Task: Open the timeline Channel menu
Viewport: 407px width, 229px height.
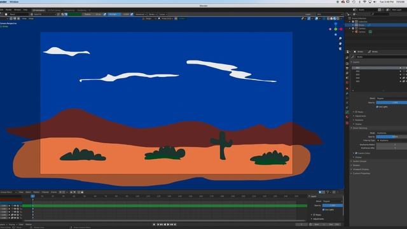Action: point(45,192)
